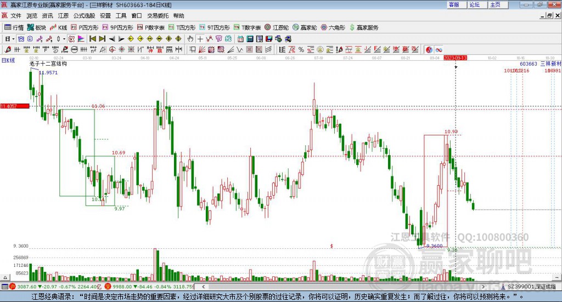Step chart right with black right arrow
This screenshot has height=302, width=562.
pos(121,39)
